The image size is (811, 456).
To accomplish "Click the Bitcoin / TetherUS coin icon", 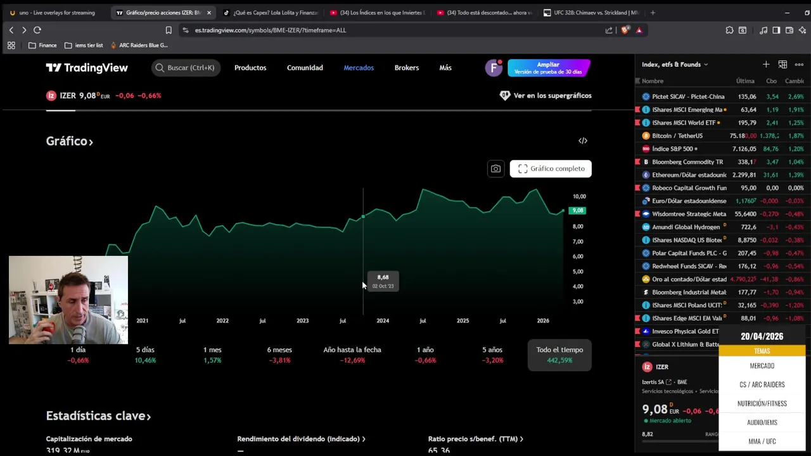I will (646, 136).
